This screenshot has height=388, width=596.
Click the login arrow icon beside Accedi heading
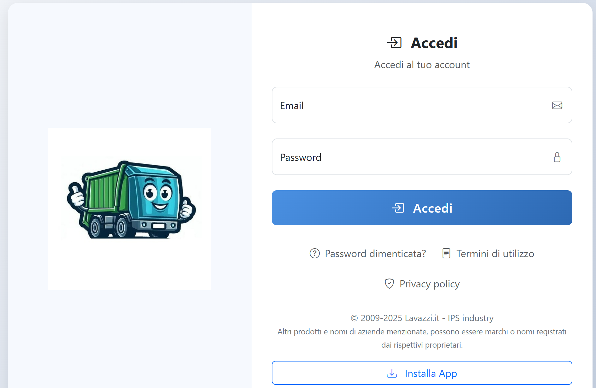tap(395, 43)
